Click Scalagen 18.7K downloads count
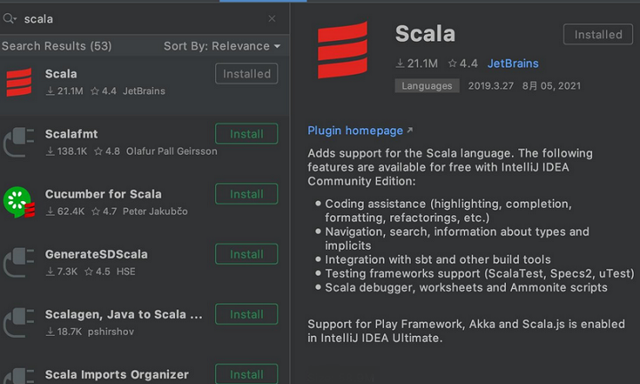Viewport: 640px width, 384px height. pos(64,332)
